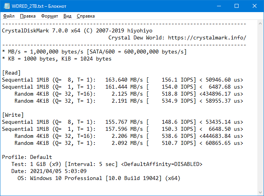Click the 534.9 IOPS value

tap(177, 101)
